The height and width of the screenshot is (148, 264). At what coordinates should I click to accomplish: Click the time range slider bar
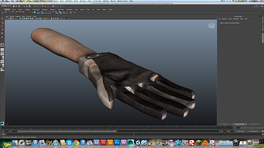coord(67,131)
